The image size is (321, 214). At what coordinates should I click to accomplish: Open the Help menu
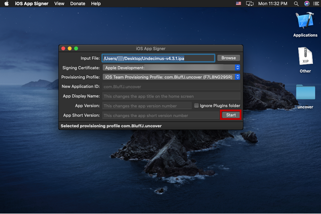[96, 3]
